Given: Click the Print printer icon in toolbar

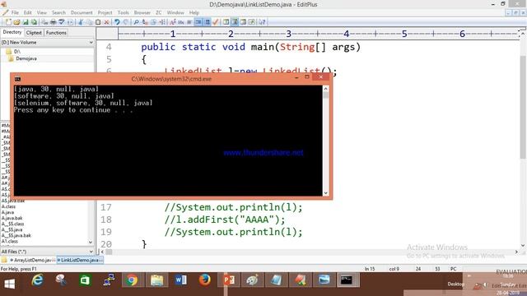Looking at the screenshot, I should pyautogui.click(x=53, y=22).
